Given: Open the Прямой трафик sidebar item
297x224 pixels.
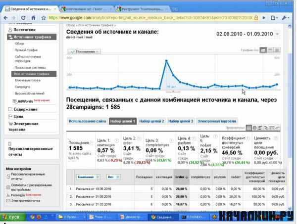Looking at the screenshot, I should click(26, 50).
